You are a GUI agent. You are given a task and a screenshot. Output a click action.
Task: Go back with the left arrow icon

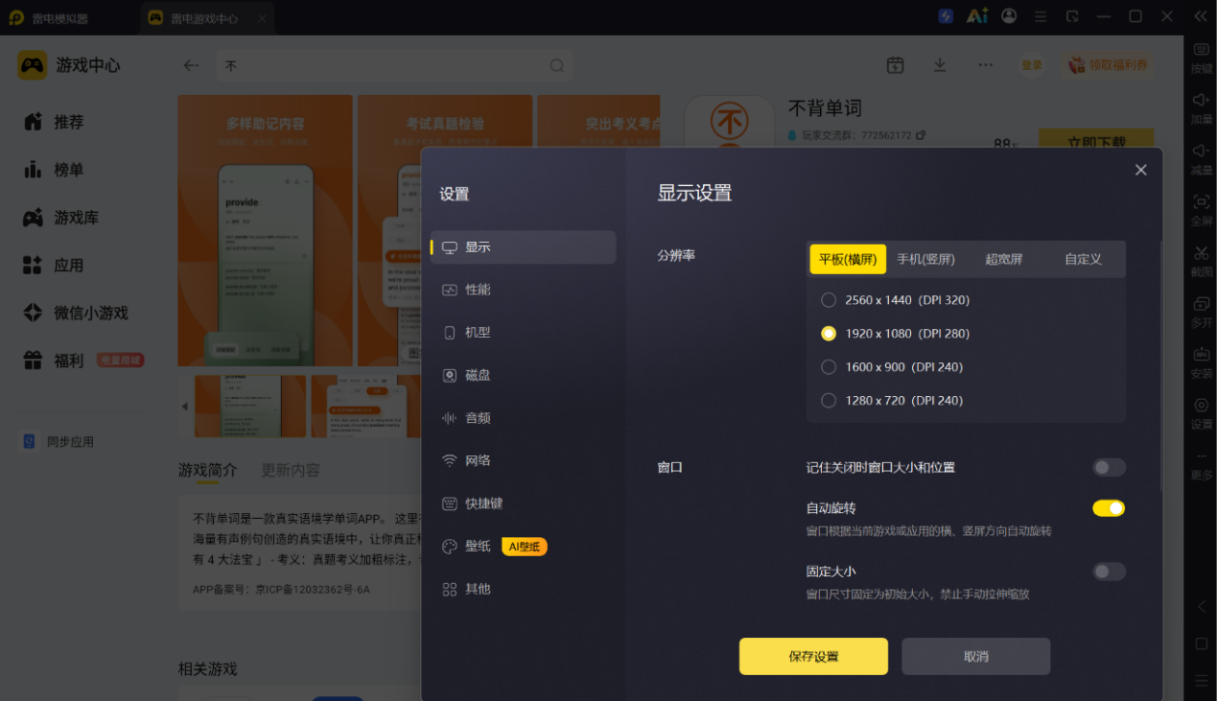191,65
